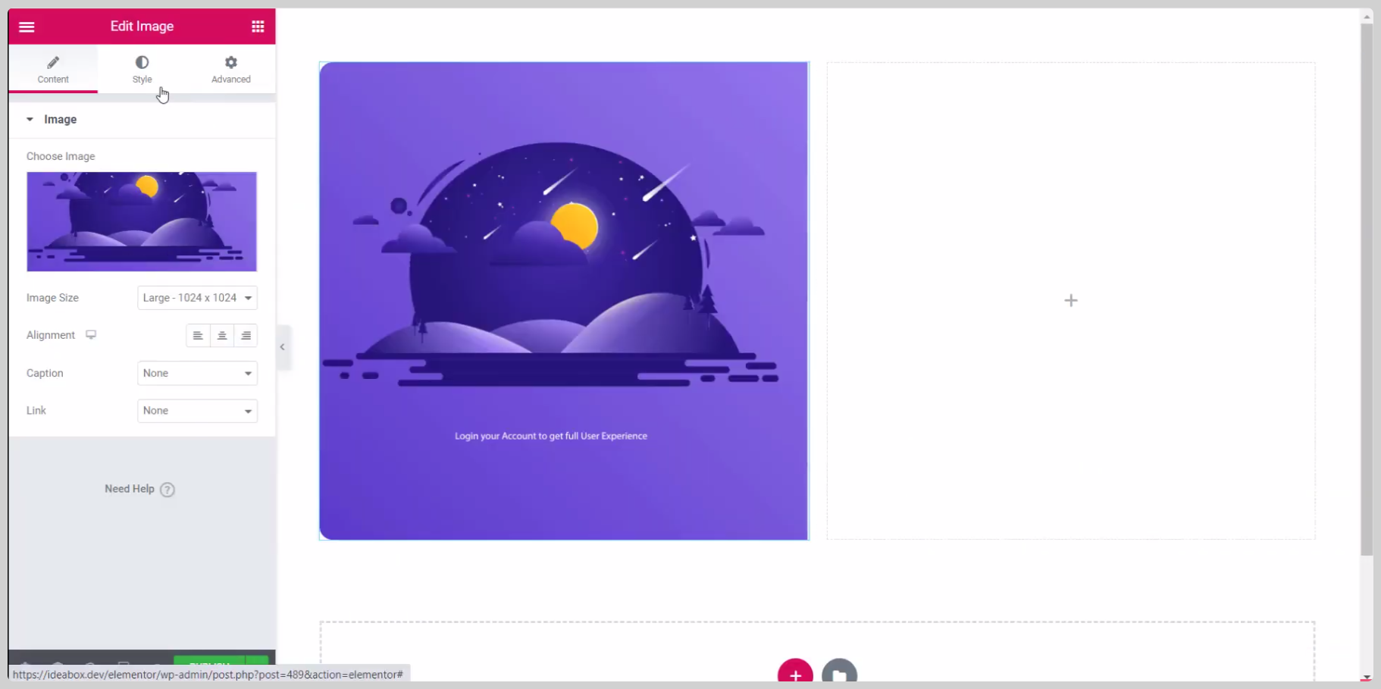Image resolution: width=1381 pixels, height=689 pixels.
Task: Open the Image Size dropdown
Action: (x=197, y=298)
